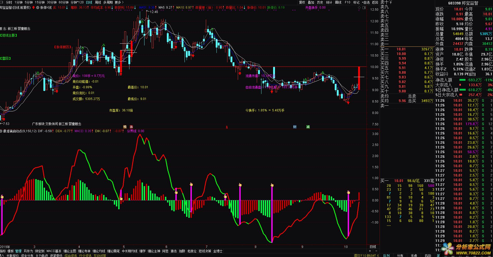Click 【涨停原因】 label on chart
Screen dimensions: 493x257
62,47
